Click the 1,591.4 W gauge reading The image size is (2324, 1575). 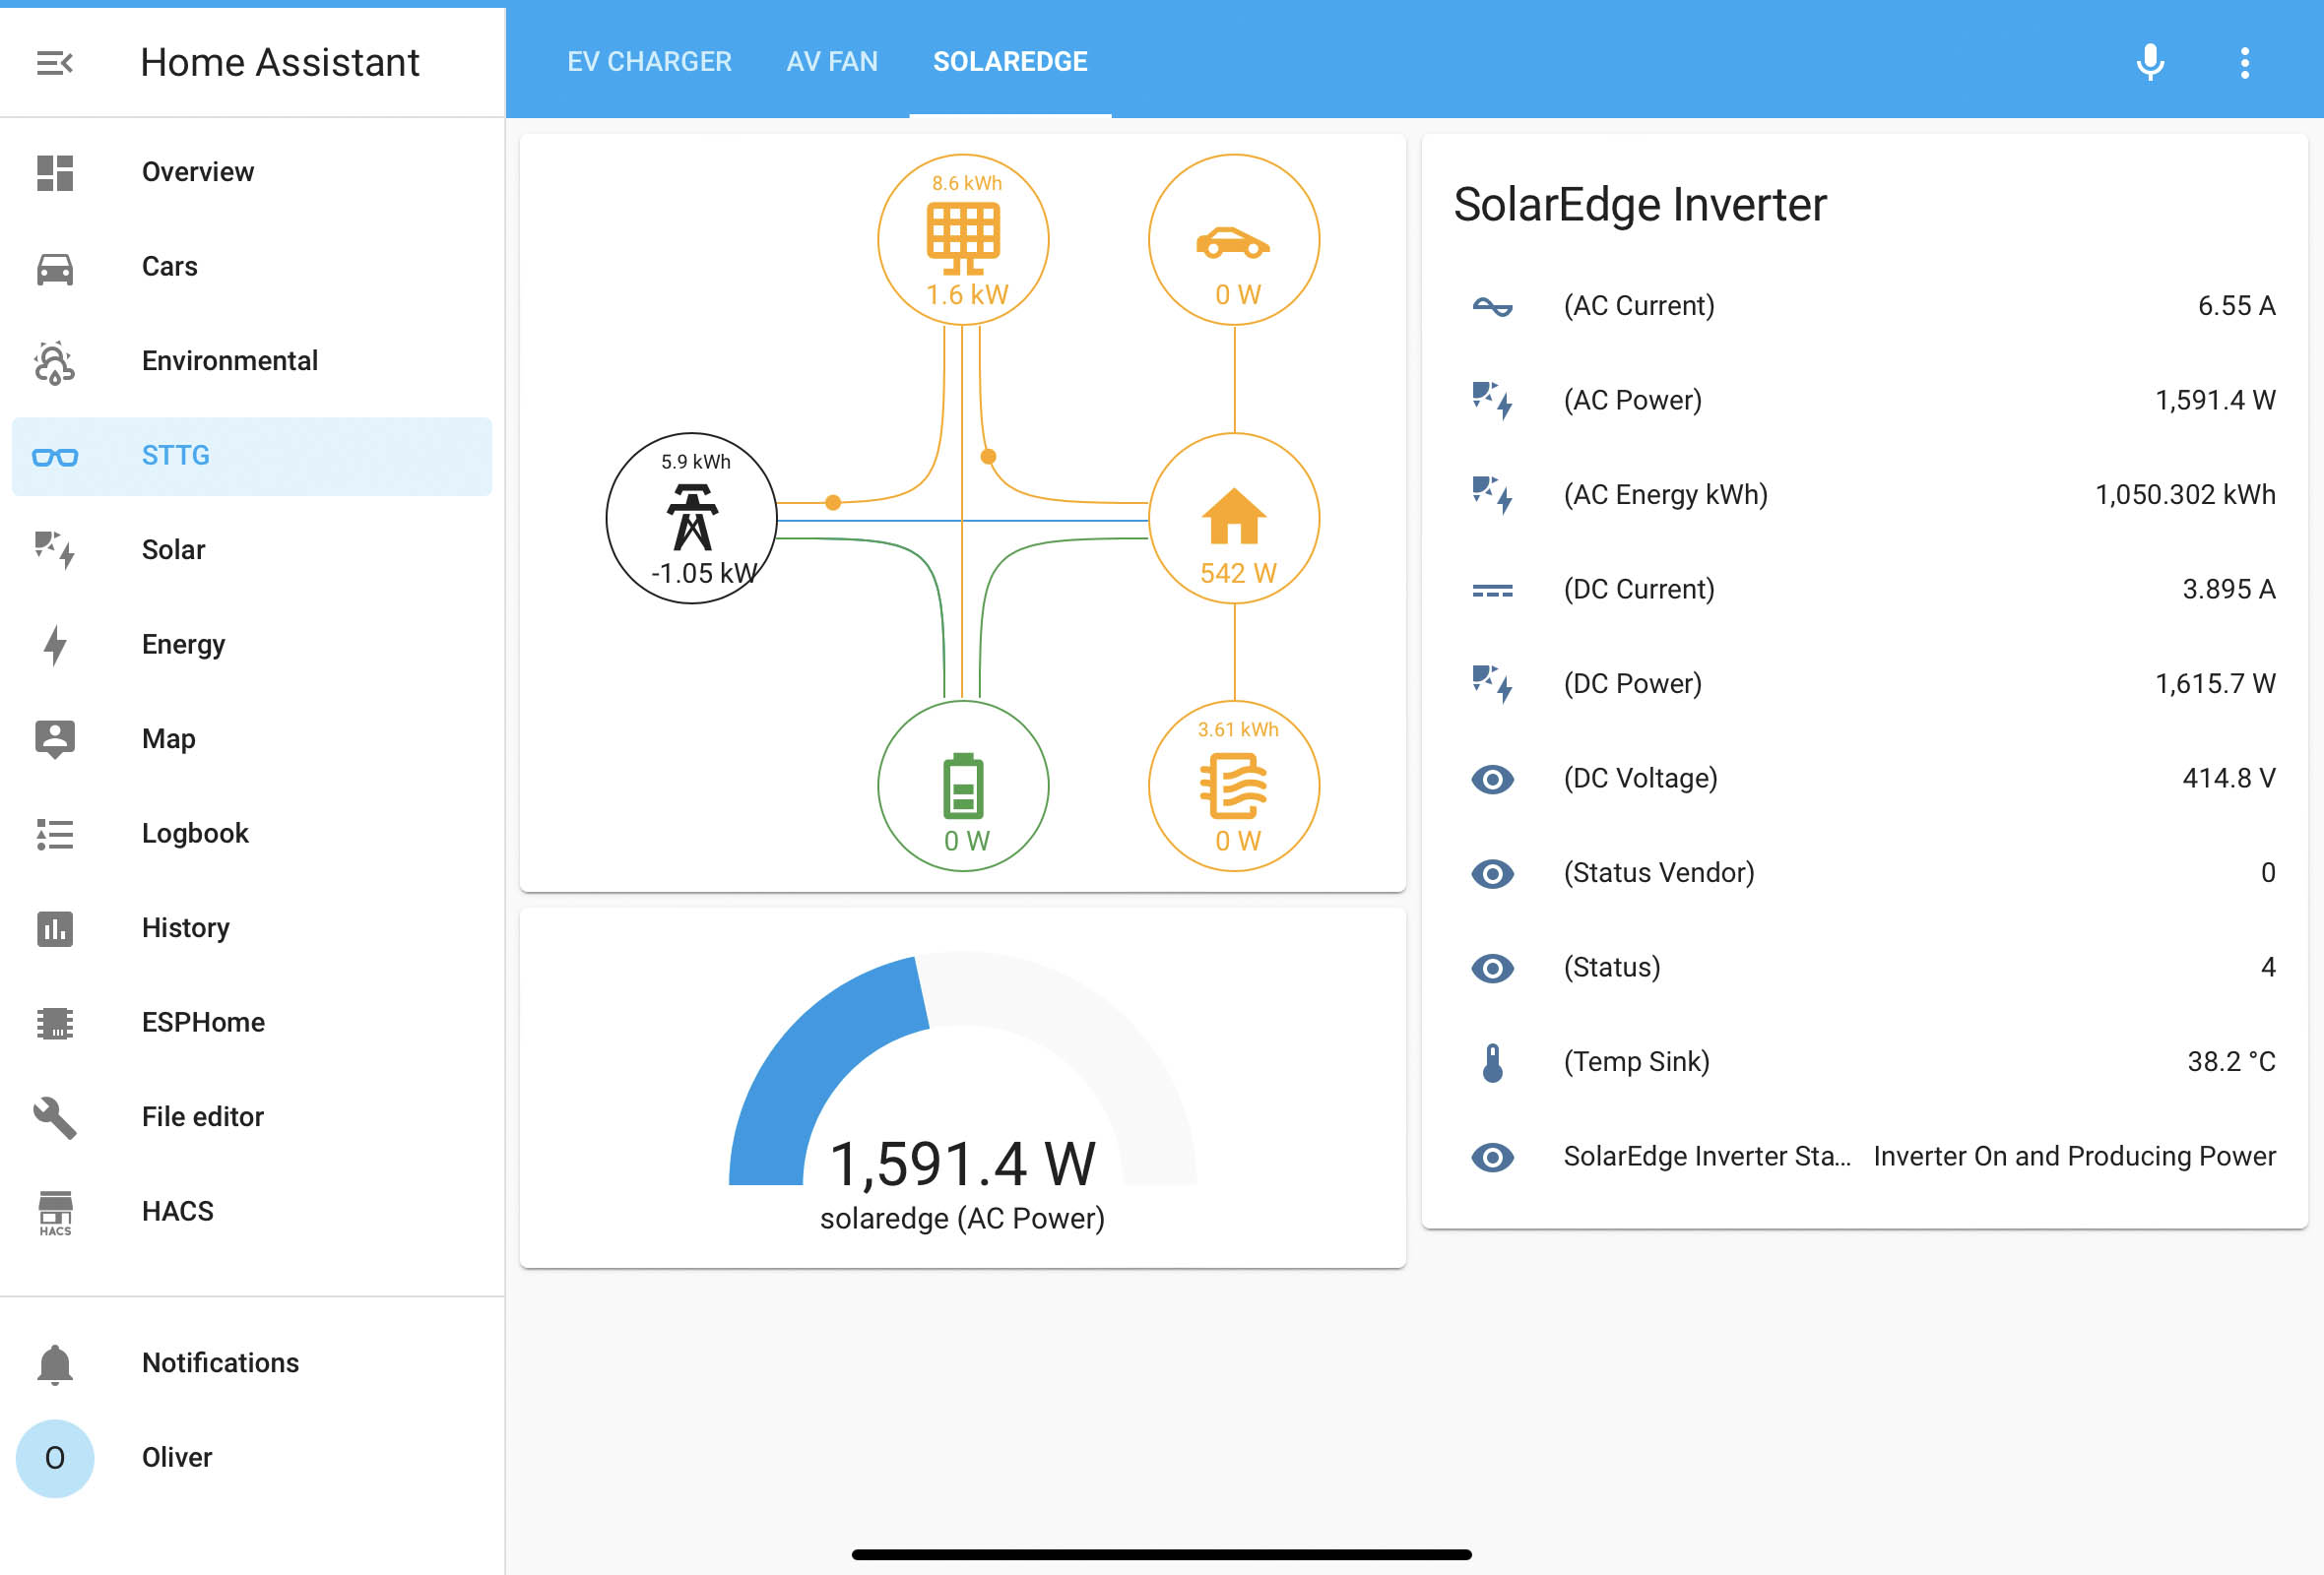point(963,1165)
